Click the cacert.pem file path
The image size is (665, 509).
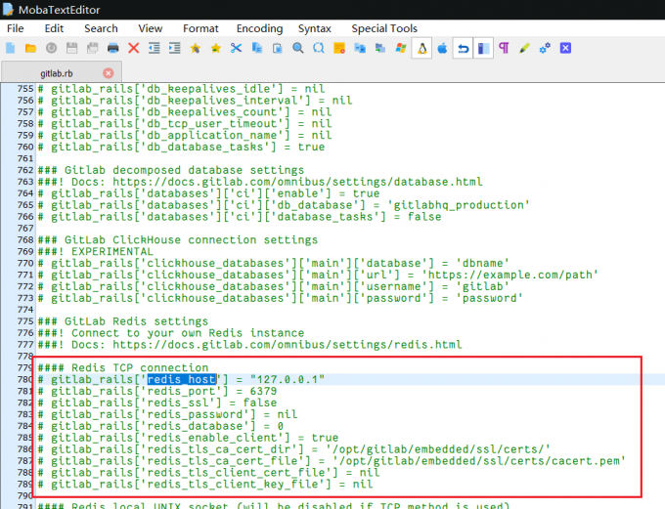[x=479, y=461]
